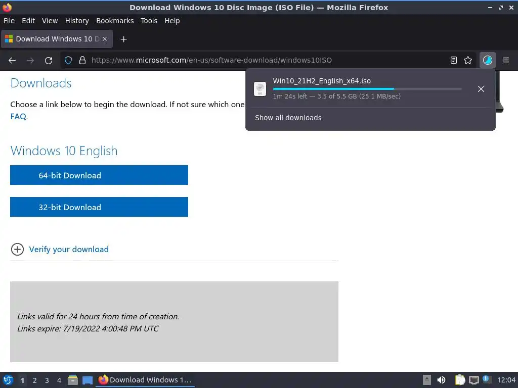Open the File menu
The height and width of the screenshot is (388, 518).
click(x=9, y=21)
